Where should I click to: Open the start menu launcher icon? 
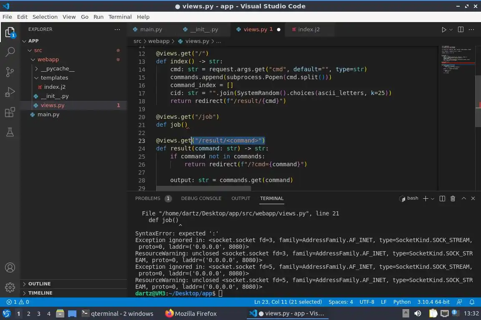(x=6, y=314)
